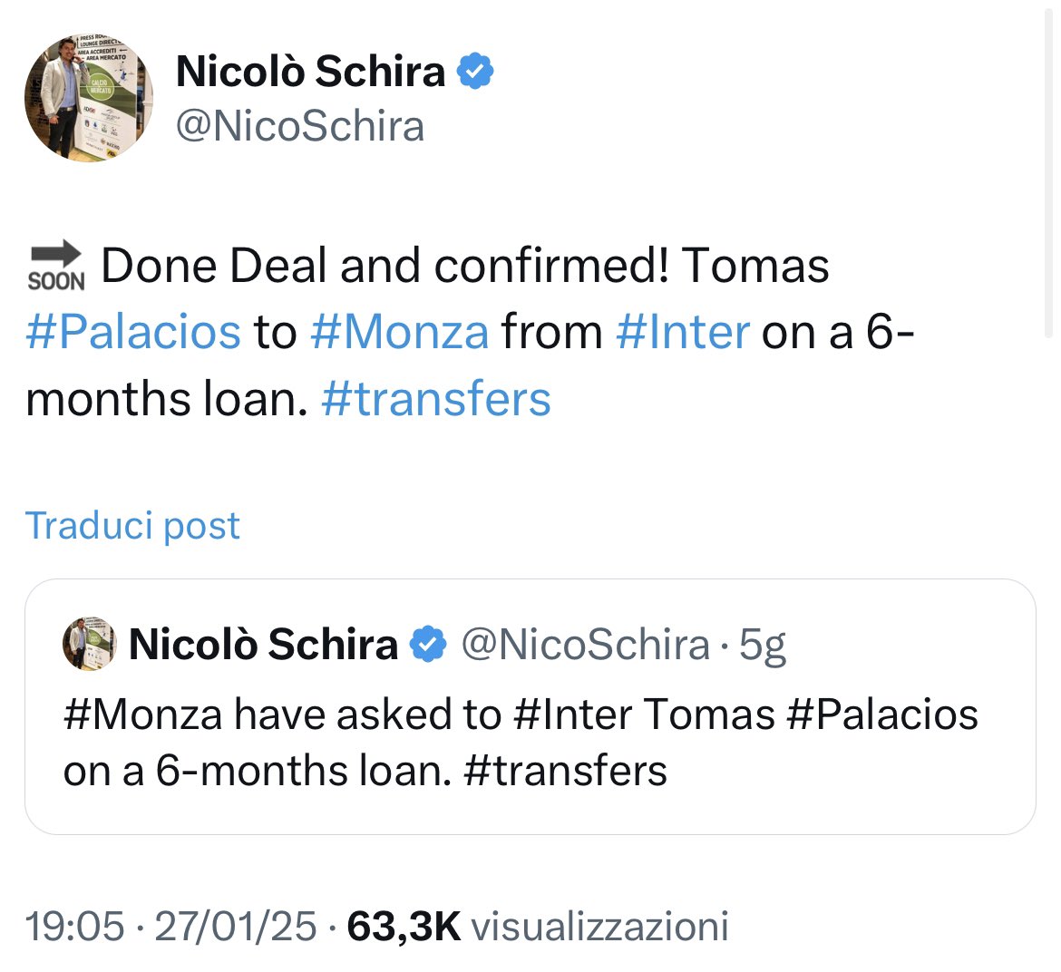Click the Nicolò Schira display name at top
The width and height of the screenshot is (1061, 972).
310,71
